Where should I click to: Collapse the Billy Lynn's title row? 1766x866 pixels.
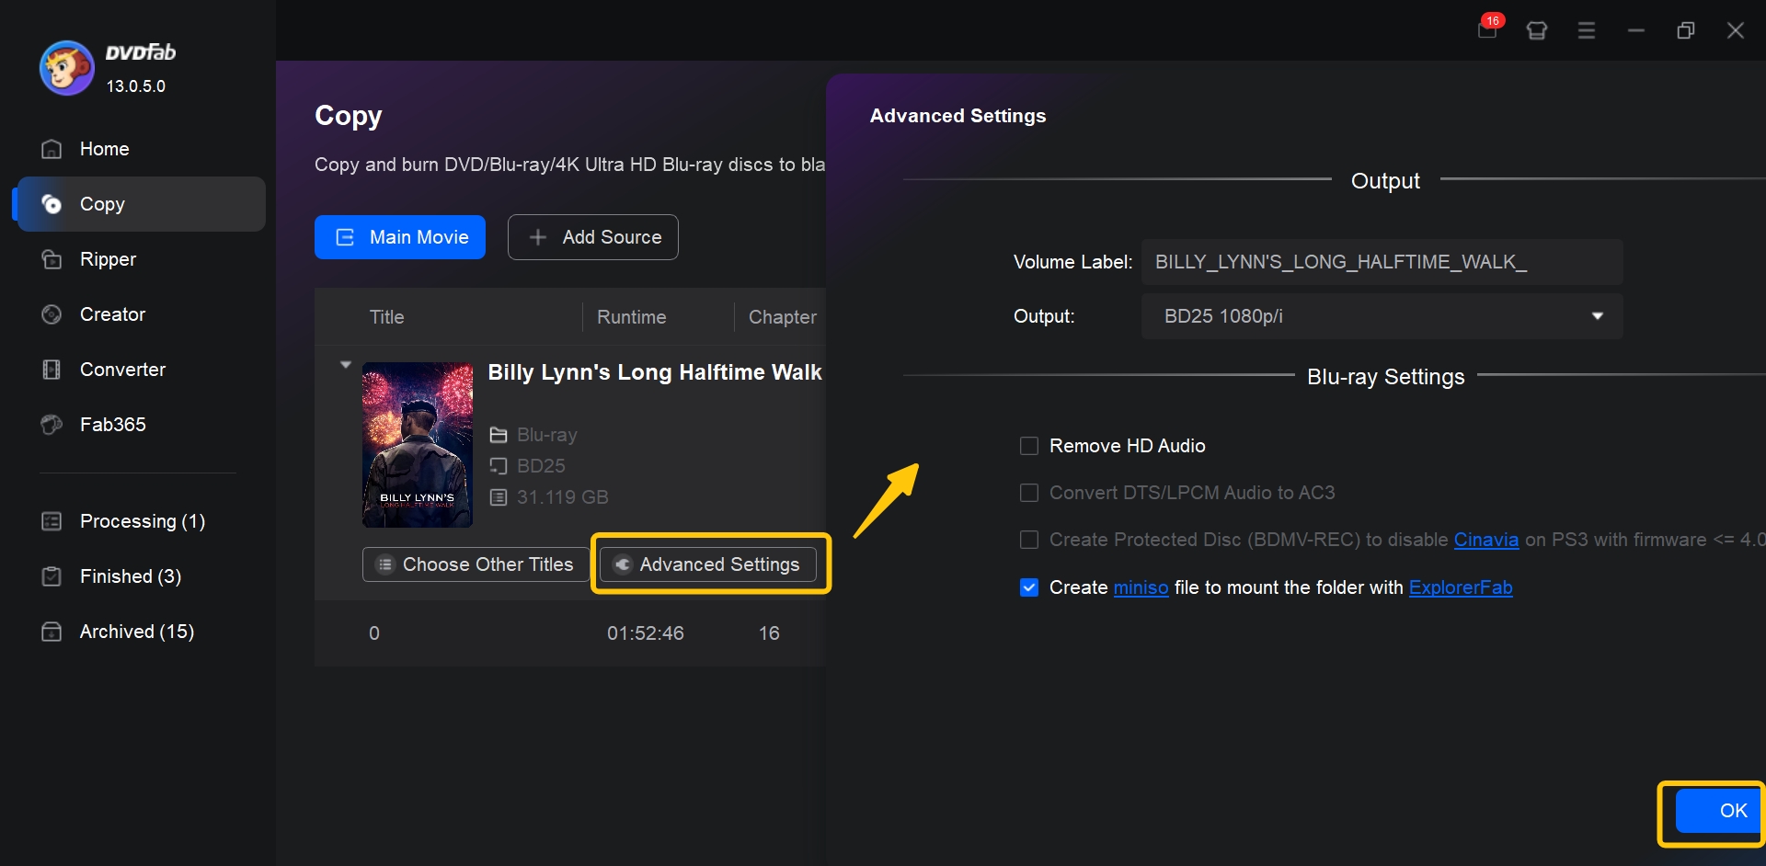347,364
